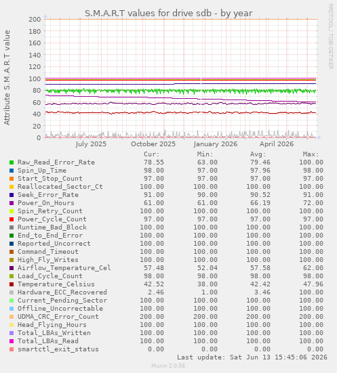
Task: Select the Temperature_Celsius label
Action: 56,284
